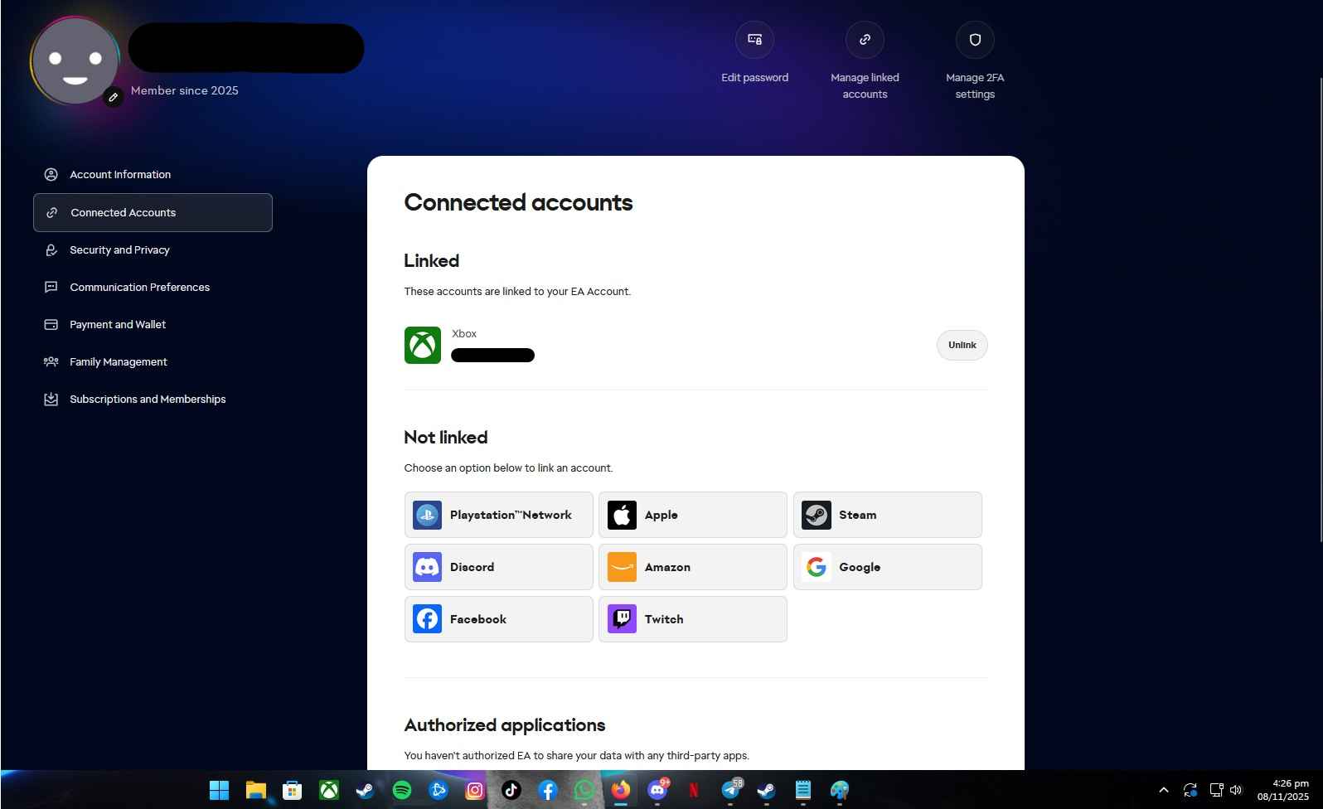Open Communication Preferences page
Screen dimensions: 1323x809
(139, 288)
